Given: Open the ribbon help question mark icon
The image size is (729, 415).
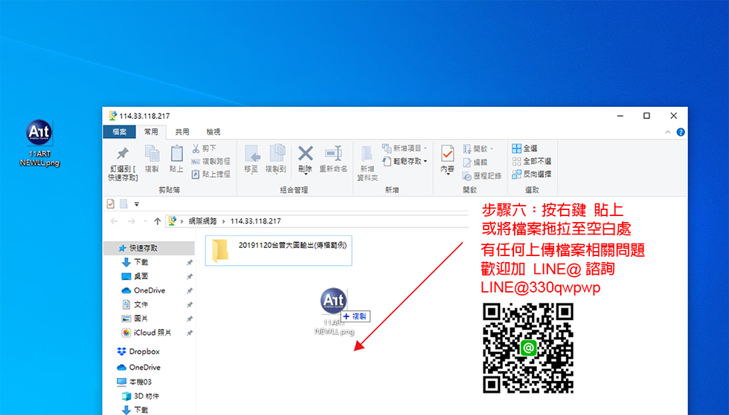Looking at the screenshot, I should [681, 132].
